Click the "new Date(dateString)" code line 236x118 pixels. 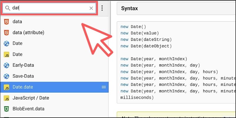coord(146,40)
